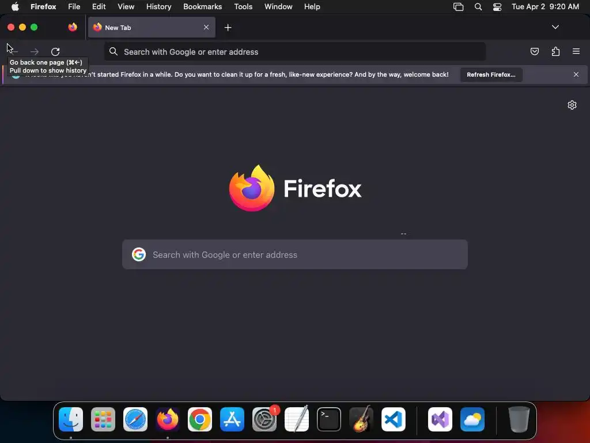
Task: Open the Extensions puzzle icon
Action: [x=555, y=51]
